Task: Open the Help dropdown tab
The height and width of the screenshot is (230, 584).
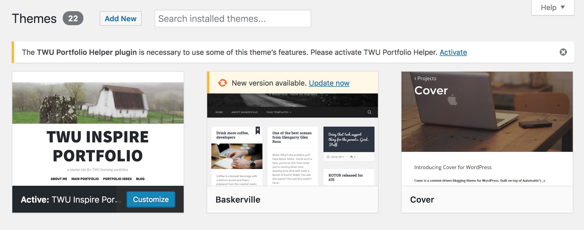Action: (x=552, y=8)
